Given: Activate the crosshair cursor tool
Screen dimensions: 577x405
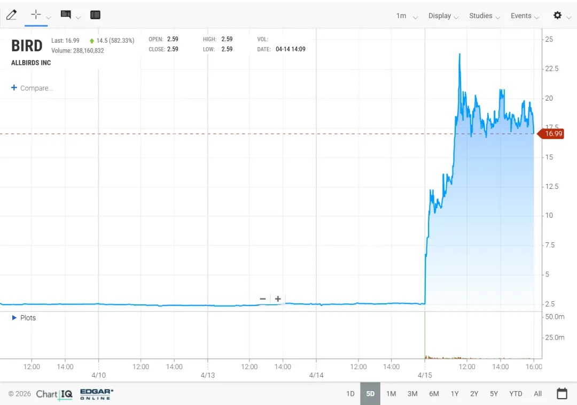Looking at the screenshot, I should [36, 15].
